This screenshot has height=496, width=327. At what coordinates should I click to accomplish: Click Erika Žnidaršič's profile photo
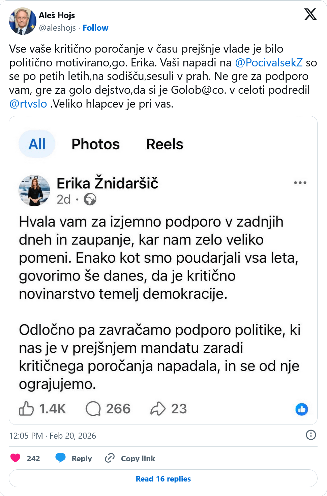34,191
